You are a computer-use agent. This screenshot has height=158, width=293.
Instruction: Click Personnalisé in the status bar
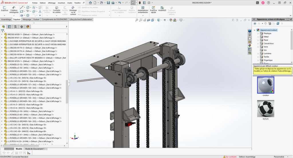(279, 156)
